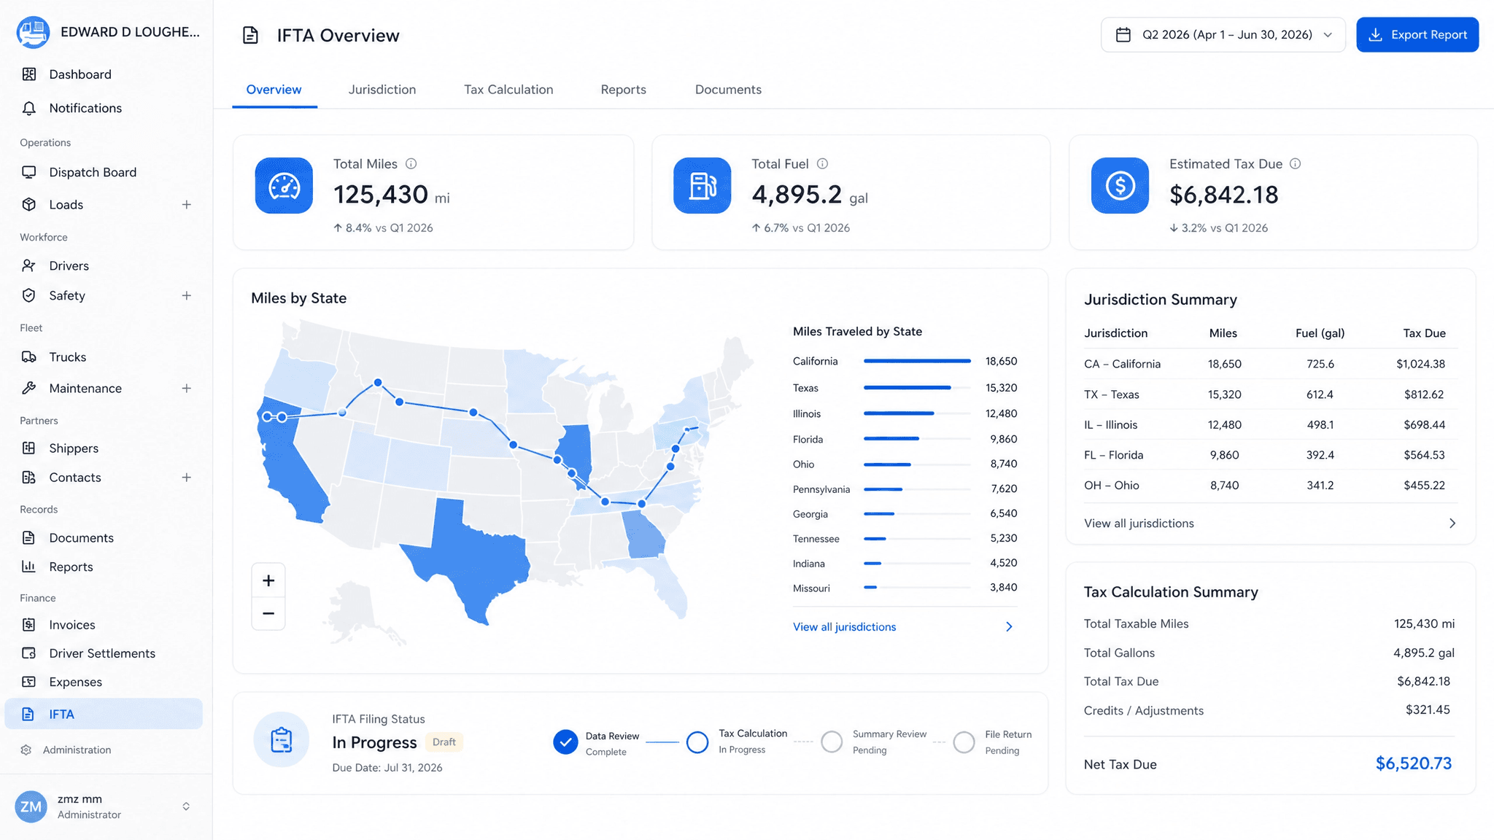1494x840 pixels.
Task: Click the Net Tax Due $6,520.73 value
Action: (1413, 763)
